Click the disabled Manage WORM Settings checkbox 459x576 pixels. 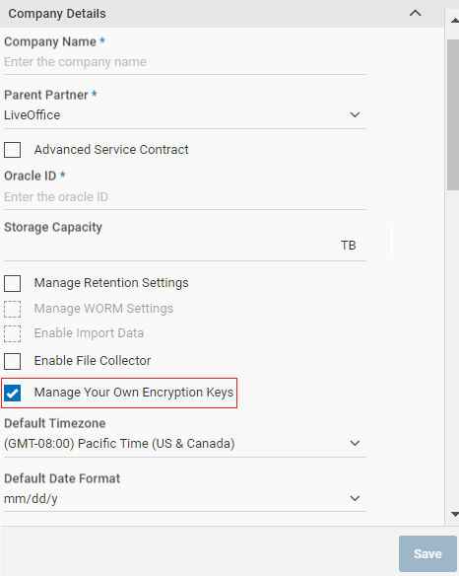pyautogui.click(x=12, y=309)
